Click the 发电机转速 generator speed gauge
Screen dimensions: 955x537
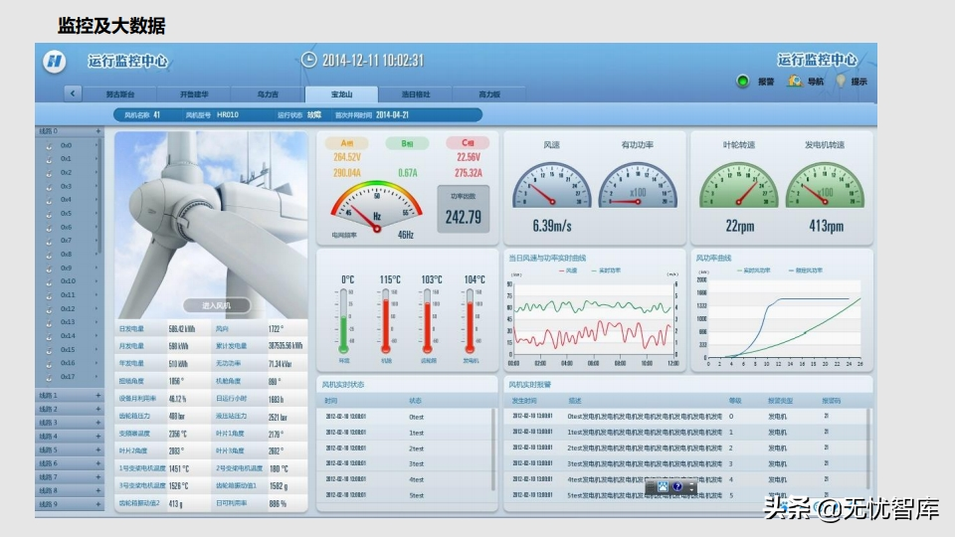click(825, 186)
